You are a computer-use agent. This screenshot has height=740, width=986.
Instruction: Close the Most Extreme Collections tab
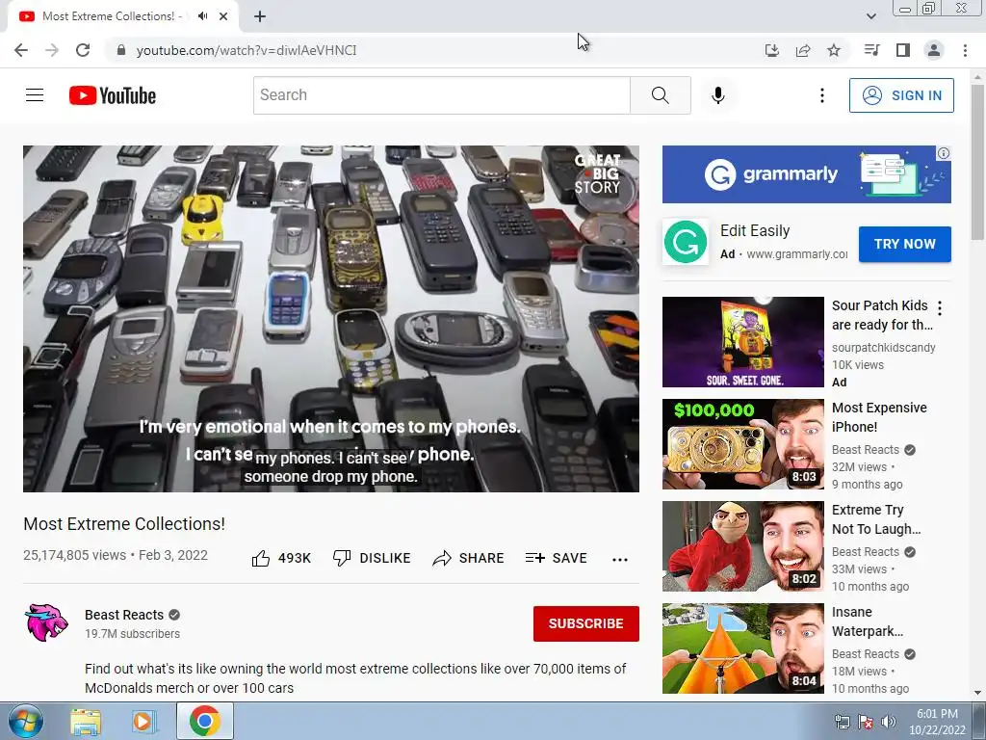[223, 16]
